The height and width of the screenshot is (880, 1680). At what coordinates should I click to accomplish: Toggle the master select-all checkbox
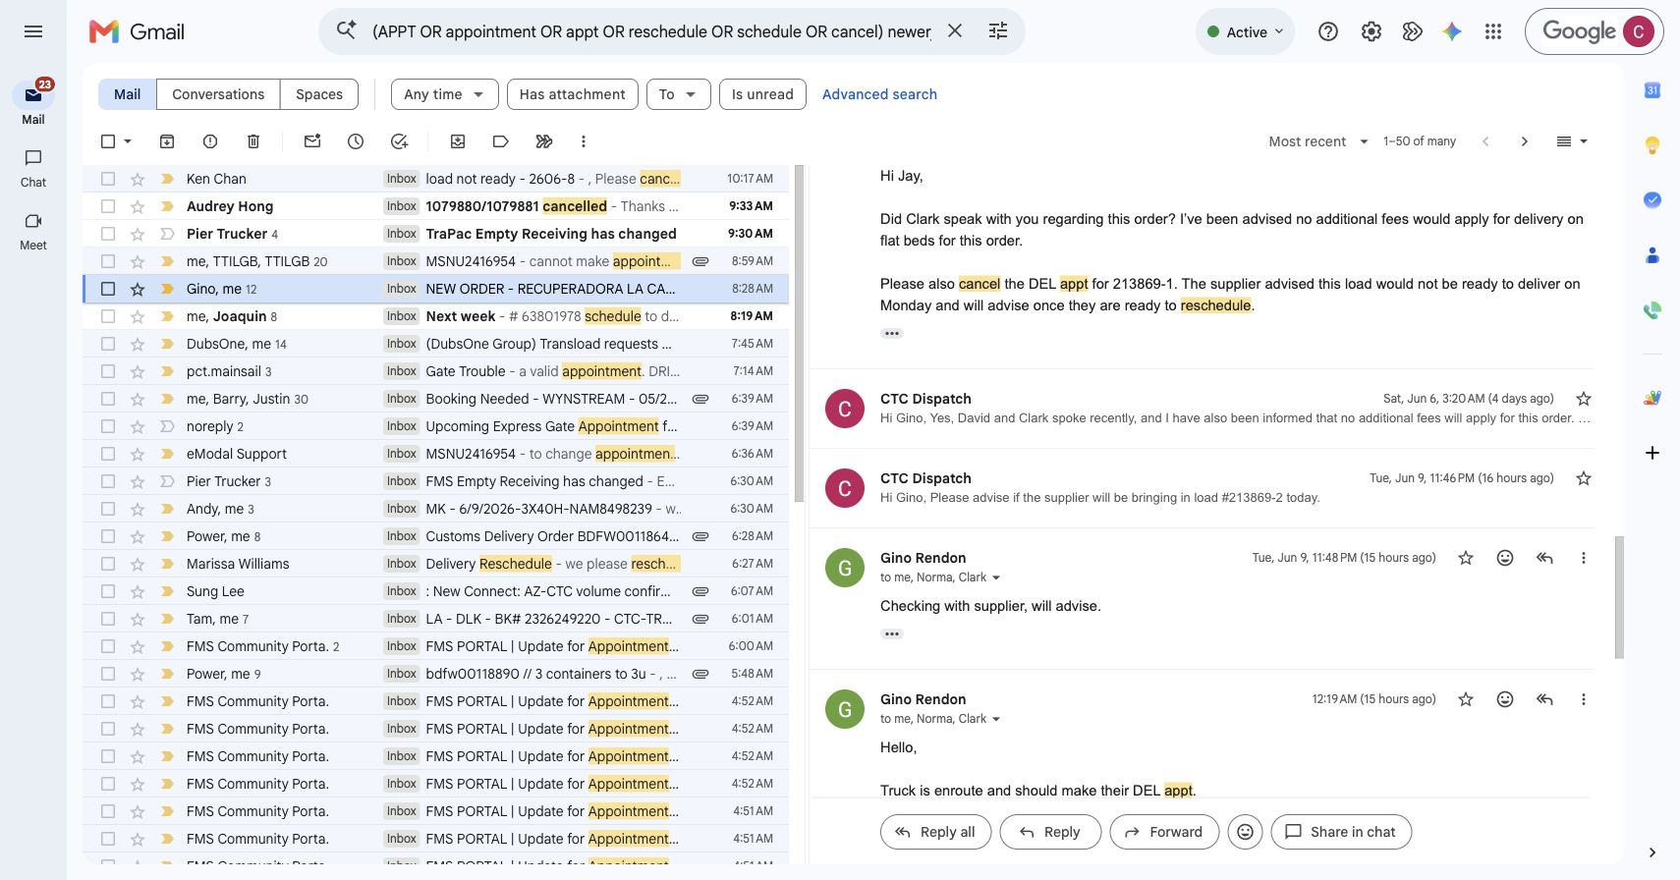coord(108,141)
